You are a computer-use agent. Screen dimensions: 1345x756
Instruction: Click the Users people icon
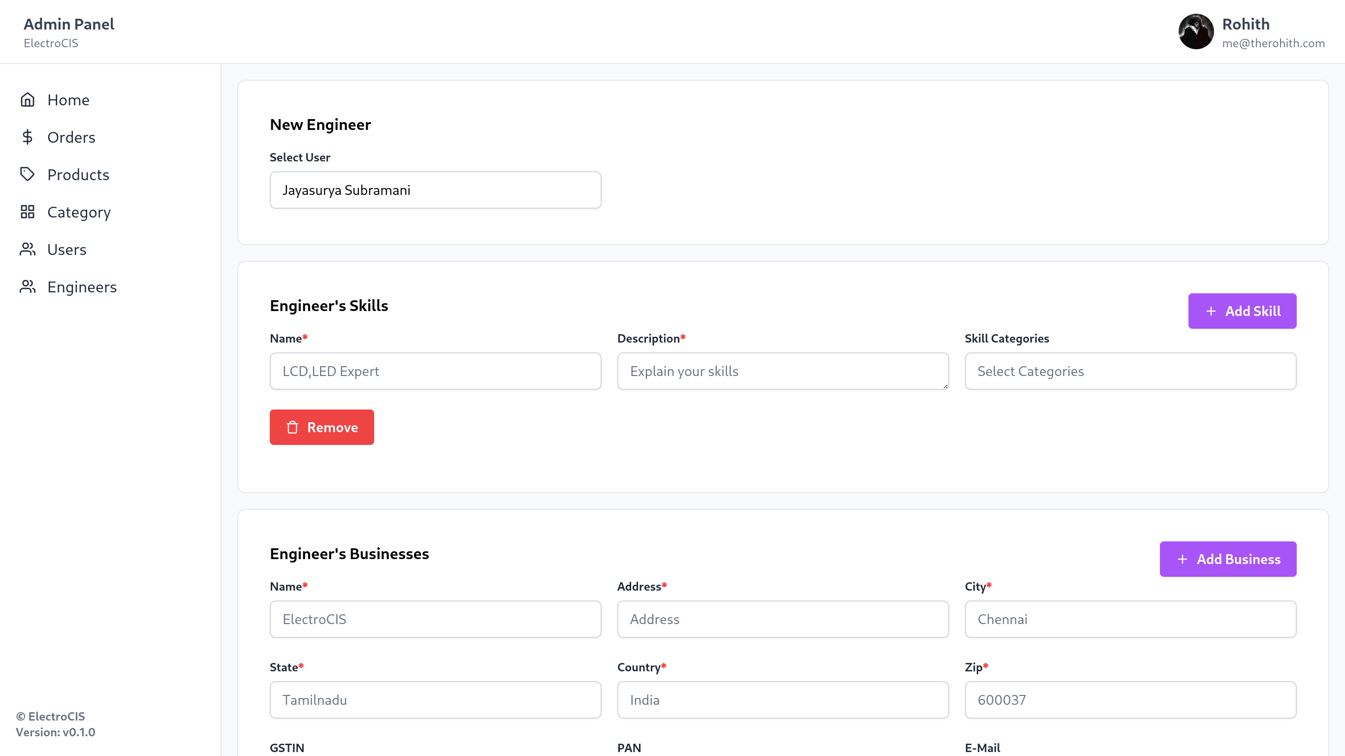pyautogui.click(x=27, y=250)
